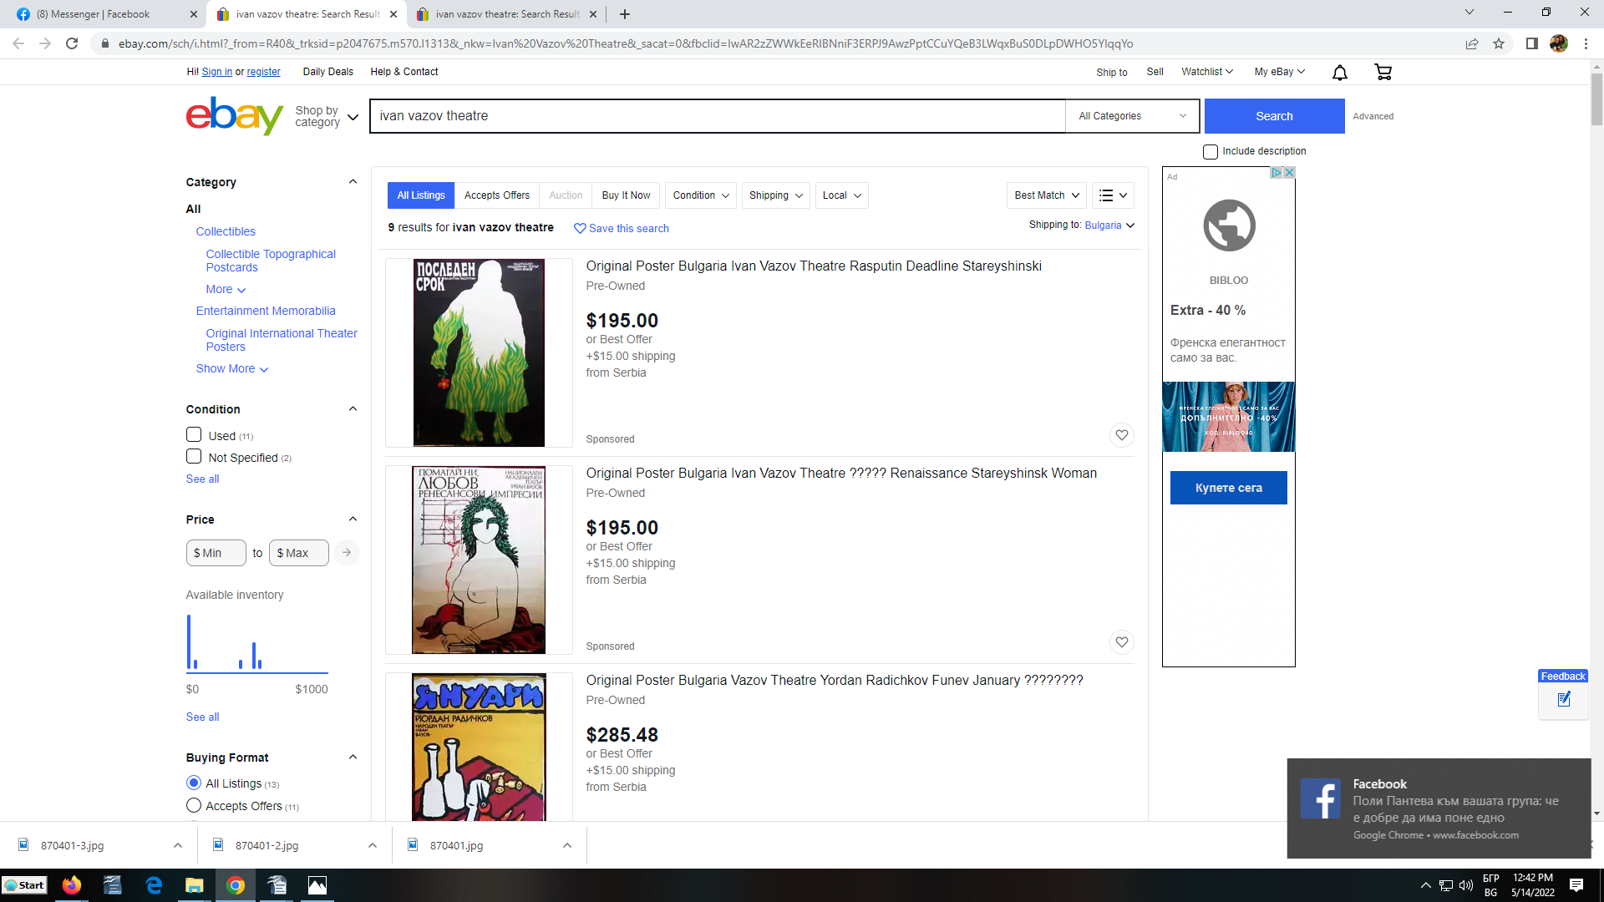
Task: Expand the Best Match sort dropdown
Action: (x=1046, y=195)
